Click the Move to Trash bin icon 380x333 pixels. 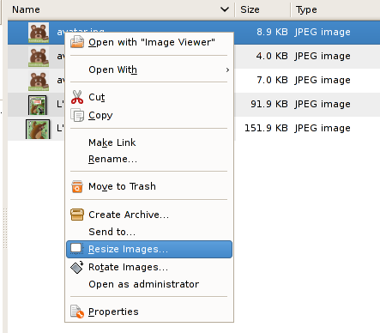[77, 186]
